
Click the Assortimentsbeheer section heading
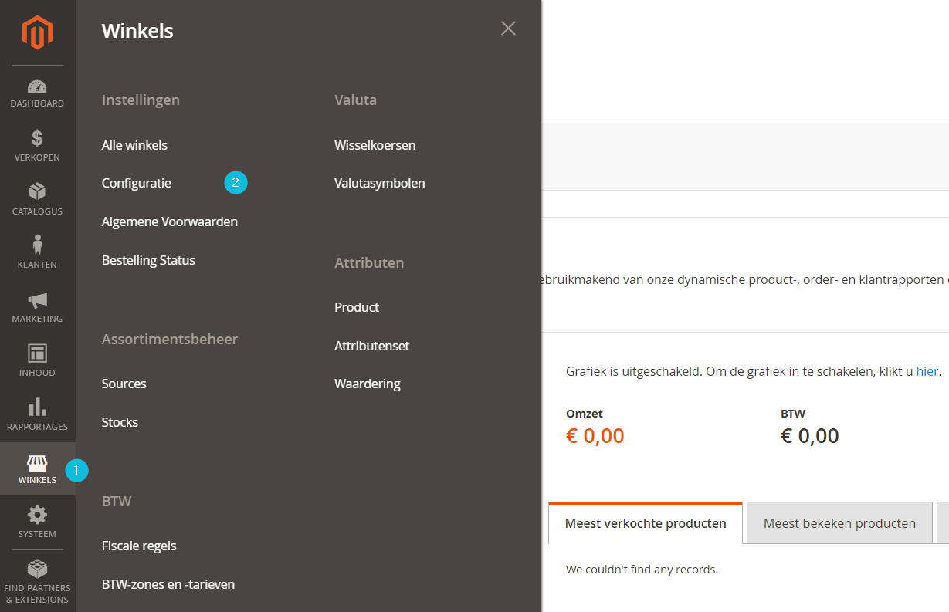tap(170, 340)
